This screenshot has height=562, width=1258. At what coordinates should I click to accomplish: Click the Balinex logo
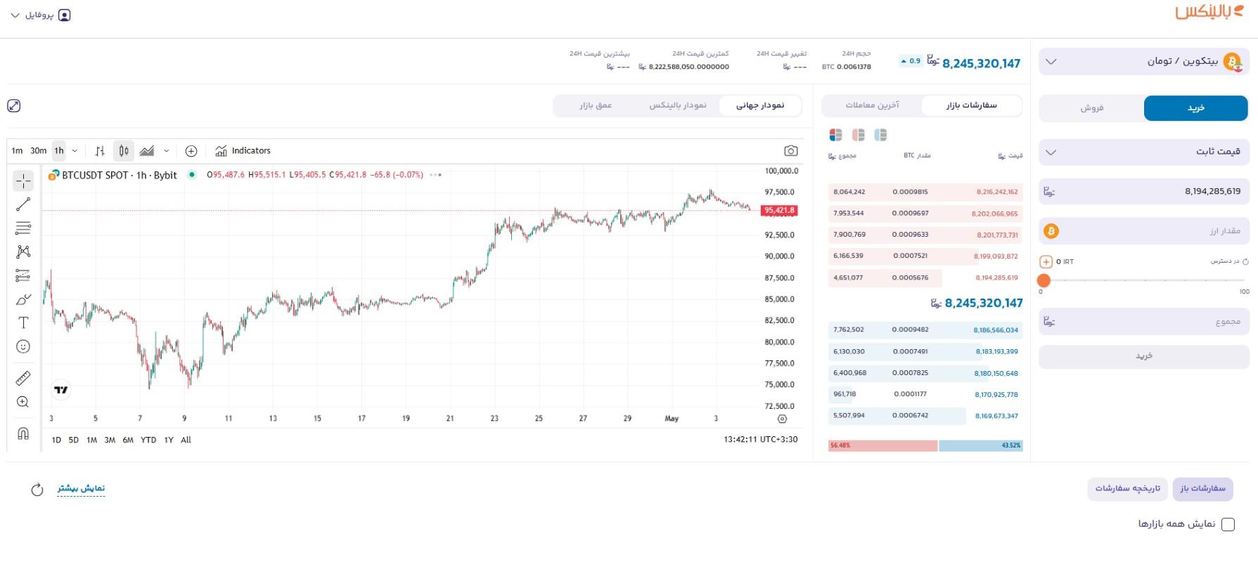click(x=1209, y=13)
